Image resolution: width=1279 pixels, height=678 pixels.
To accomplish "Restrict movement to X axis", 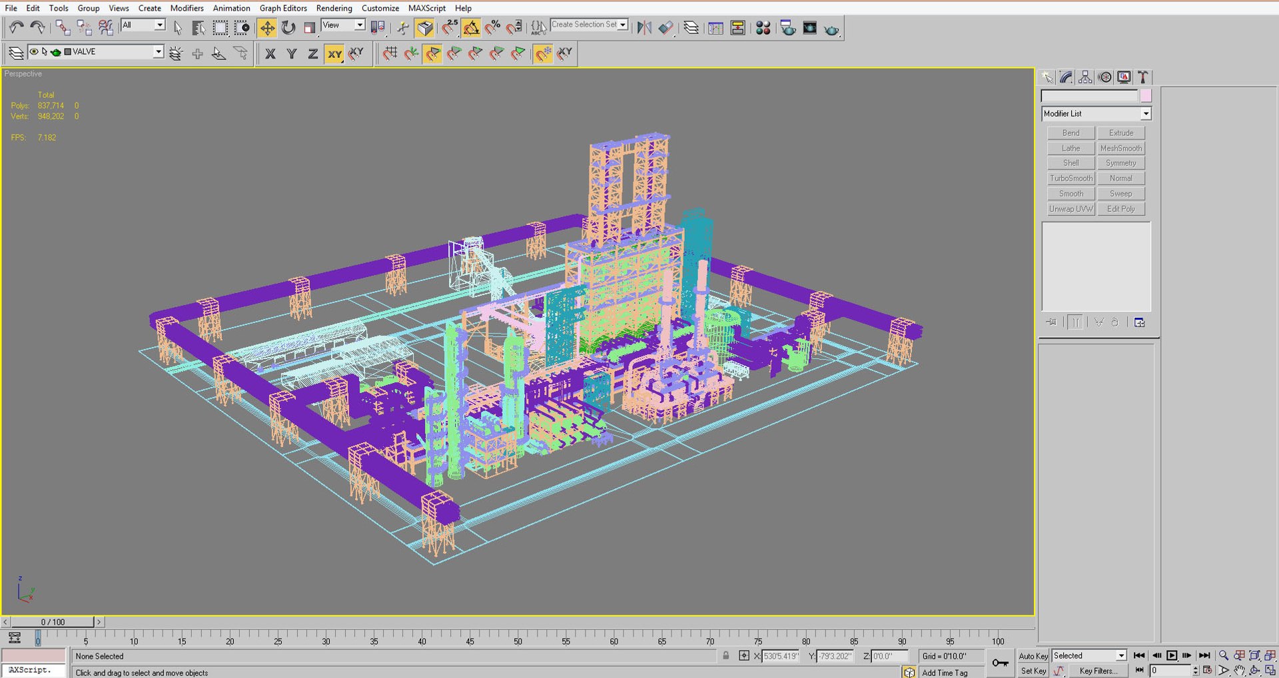I will (x=270, y=54).
